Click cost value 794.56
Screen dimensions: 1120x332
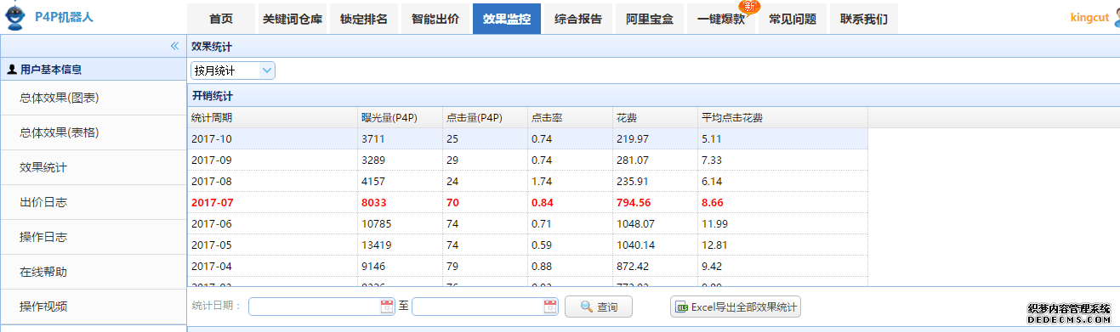coord(634,202)
